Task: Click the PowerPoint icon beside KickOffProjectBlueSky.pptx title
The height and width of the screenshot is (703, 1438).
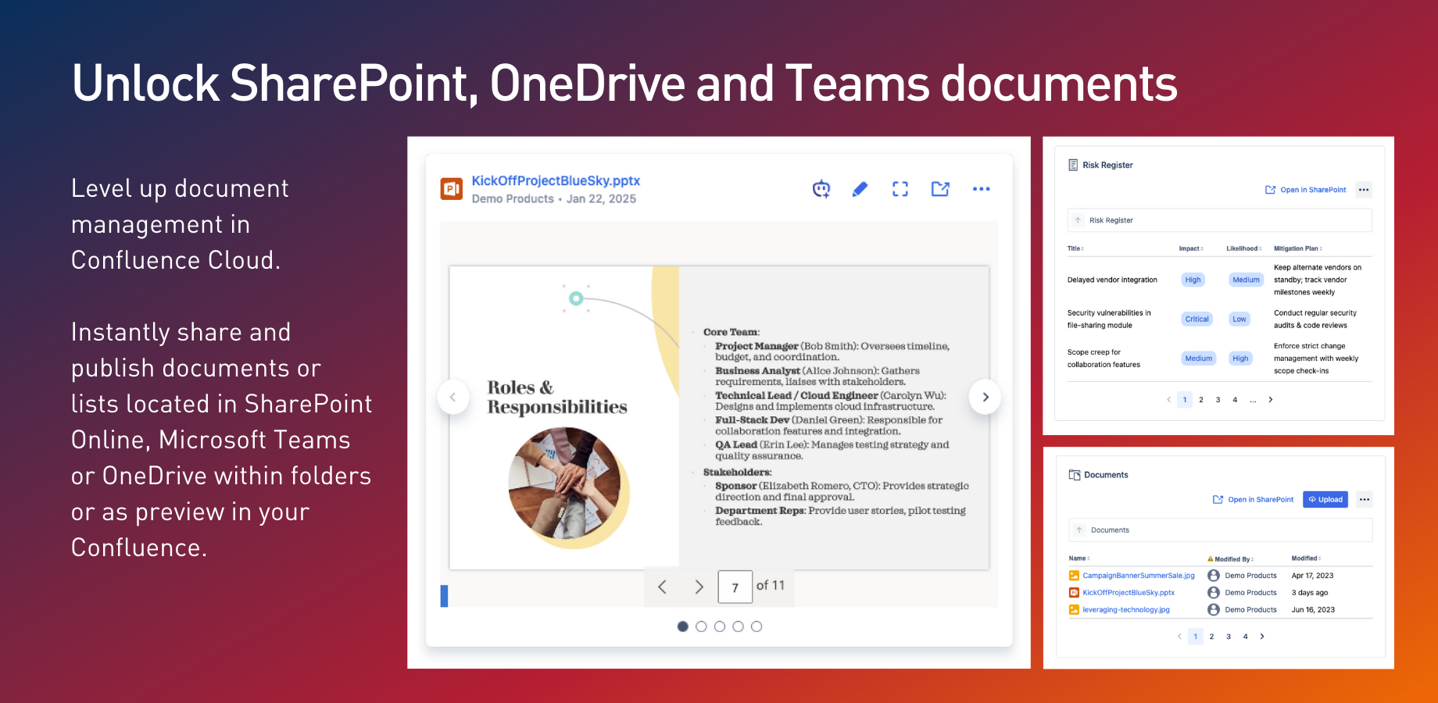Action: coord(450,187)
